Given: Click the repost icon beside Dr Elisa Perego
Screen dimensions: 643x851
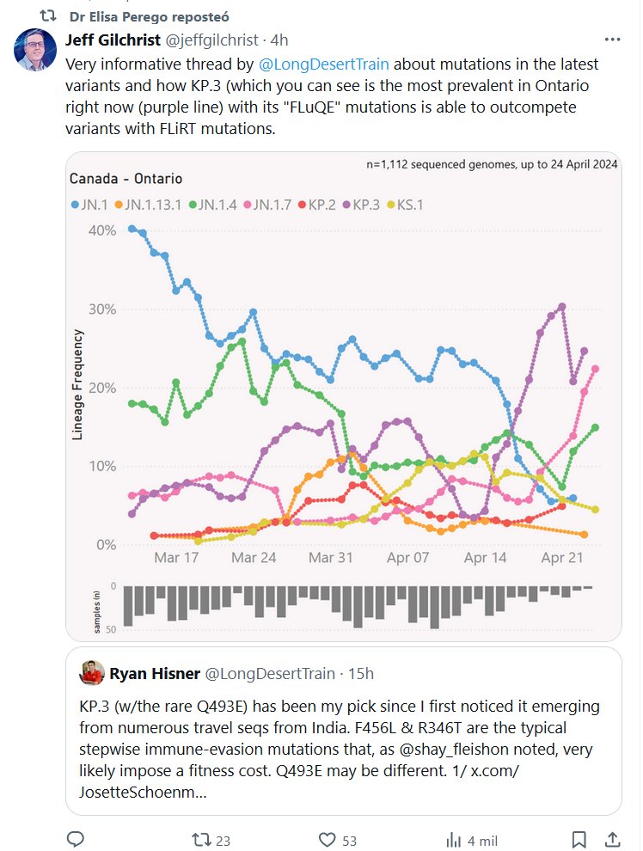Looking at the screenshot, I should pyautogui.click(x=48, y=16).
